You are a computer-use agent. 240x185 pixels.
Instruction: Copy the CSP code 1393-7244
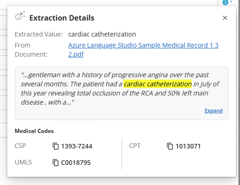(x=55, y=146)
